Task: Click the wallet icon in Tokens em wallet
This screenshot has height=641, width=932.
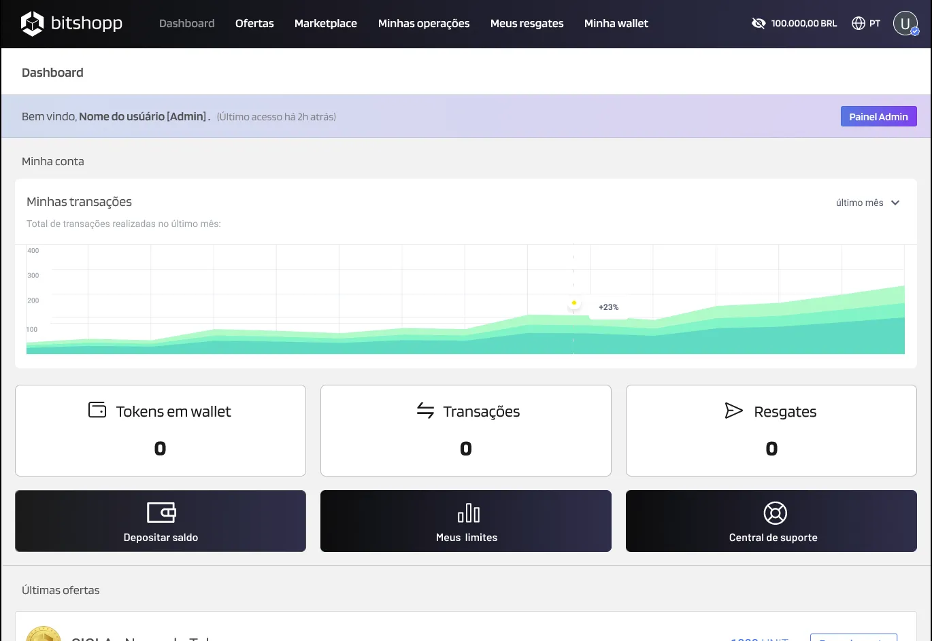Action: coord(97,410)
